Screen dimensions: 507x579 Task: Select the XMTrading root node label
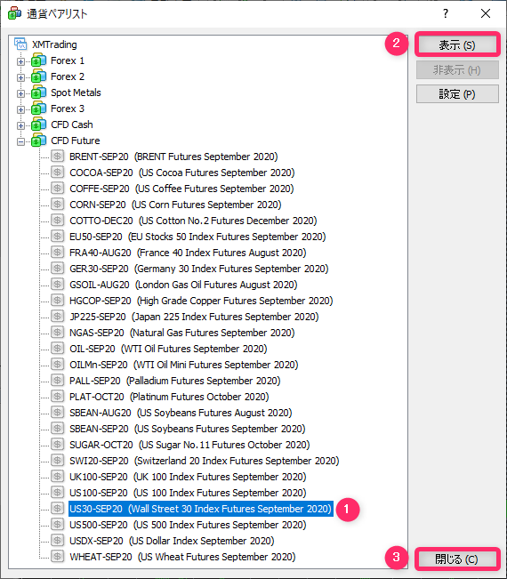tap(54, 44)
